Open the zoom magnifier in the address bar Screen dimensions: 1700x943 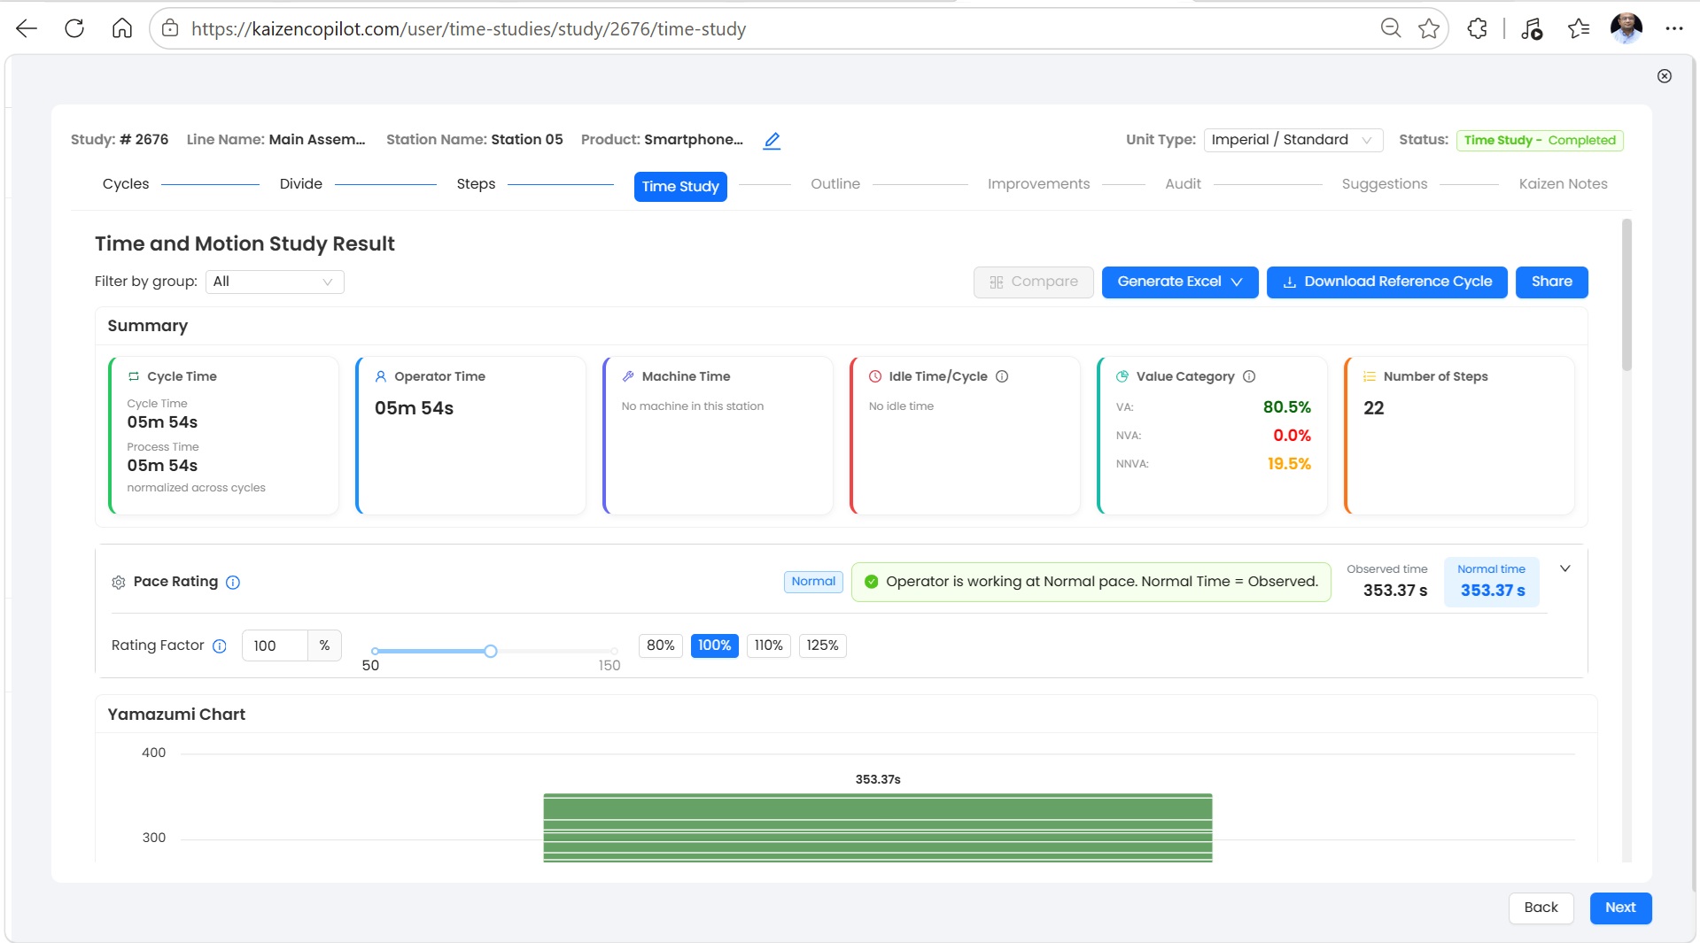(x=1391, y=28)
